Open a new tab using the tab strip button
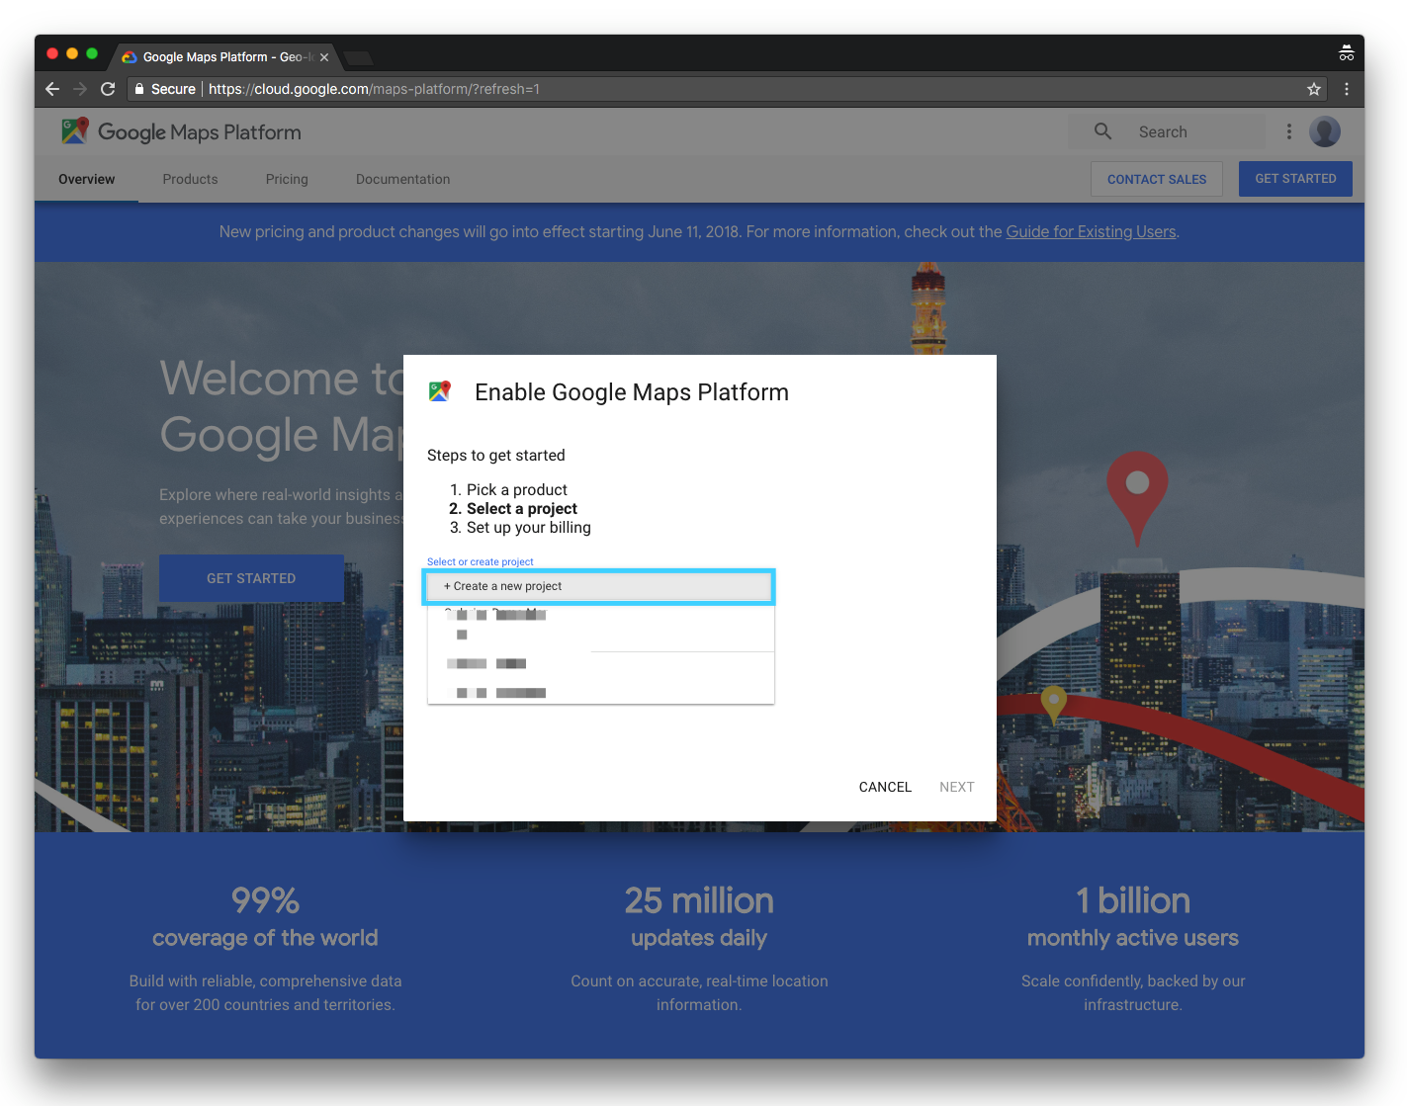This screenshot has width=1407, height=1106. point(358,57)
